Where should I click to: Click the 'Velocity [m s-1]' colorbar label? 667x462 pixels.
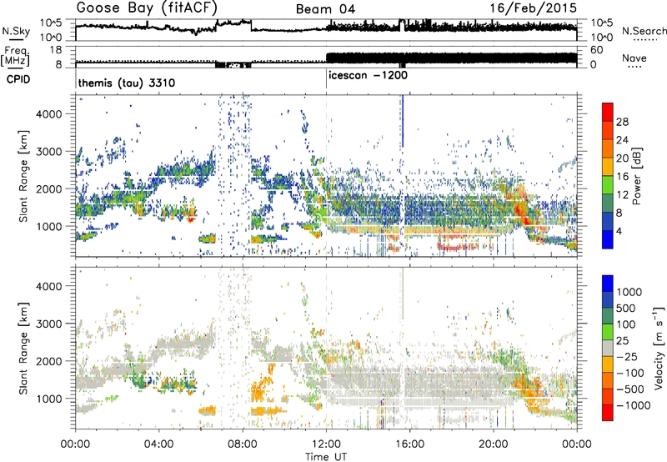[x=659, y=348]
